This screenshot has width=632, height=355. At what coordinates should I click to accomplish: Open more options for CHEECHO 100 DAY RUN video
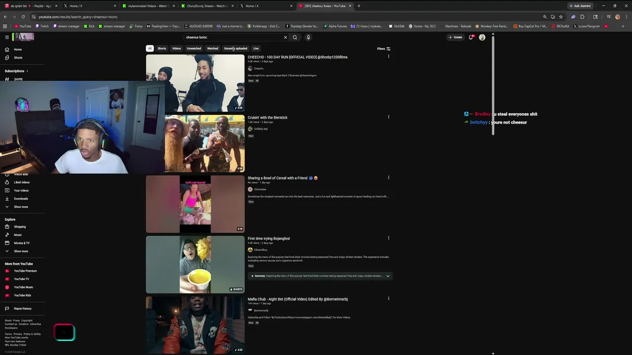tap(389, 57)
